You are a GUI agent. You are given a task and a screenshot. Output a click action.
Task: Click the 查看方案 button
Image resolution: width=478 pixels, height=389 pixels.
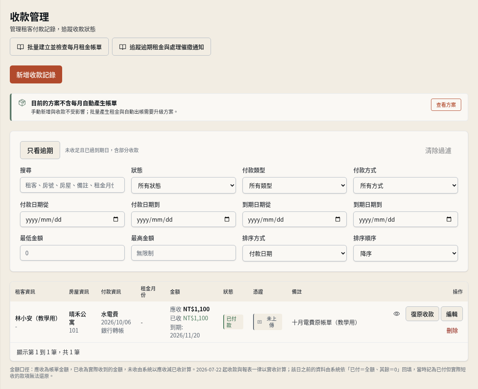coord(446,105)
